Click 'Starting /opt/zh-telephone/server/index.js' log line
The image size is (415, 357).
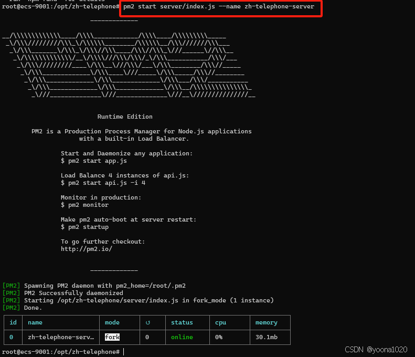pyautogui.click(x=138, y=300)
